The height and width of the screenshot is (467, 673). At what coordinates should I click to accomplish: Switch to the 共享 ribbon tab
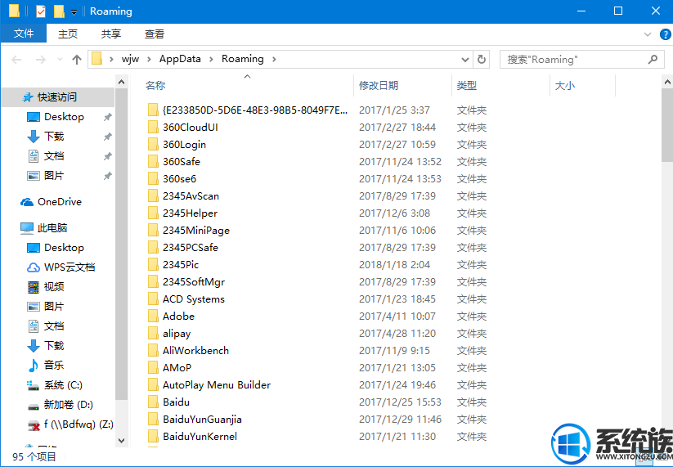pyautogui.click(x=111, y=34)
